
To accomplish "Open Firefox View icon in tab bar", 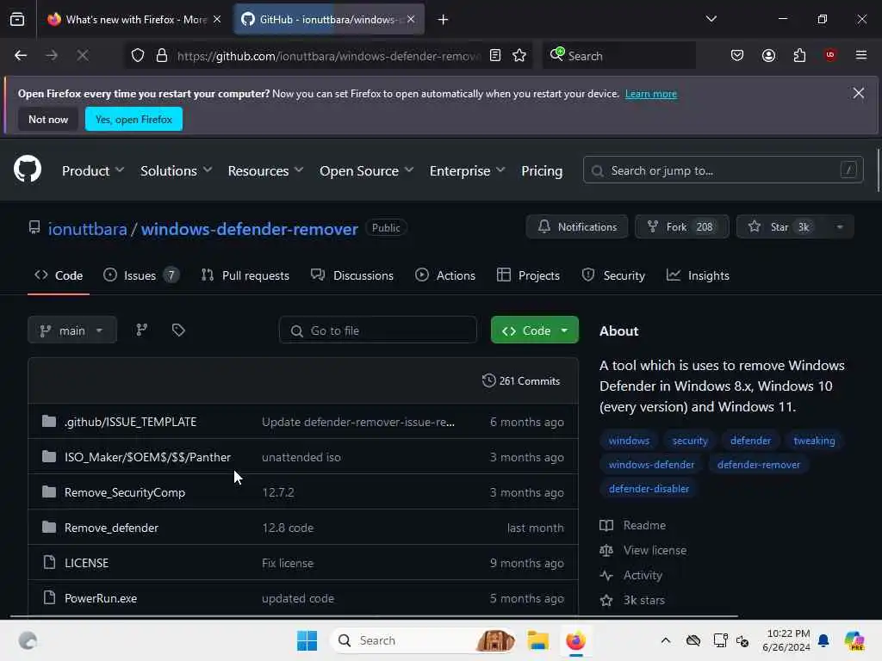I will 17,19.
